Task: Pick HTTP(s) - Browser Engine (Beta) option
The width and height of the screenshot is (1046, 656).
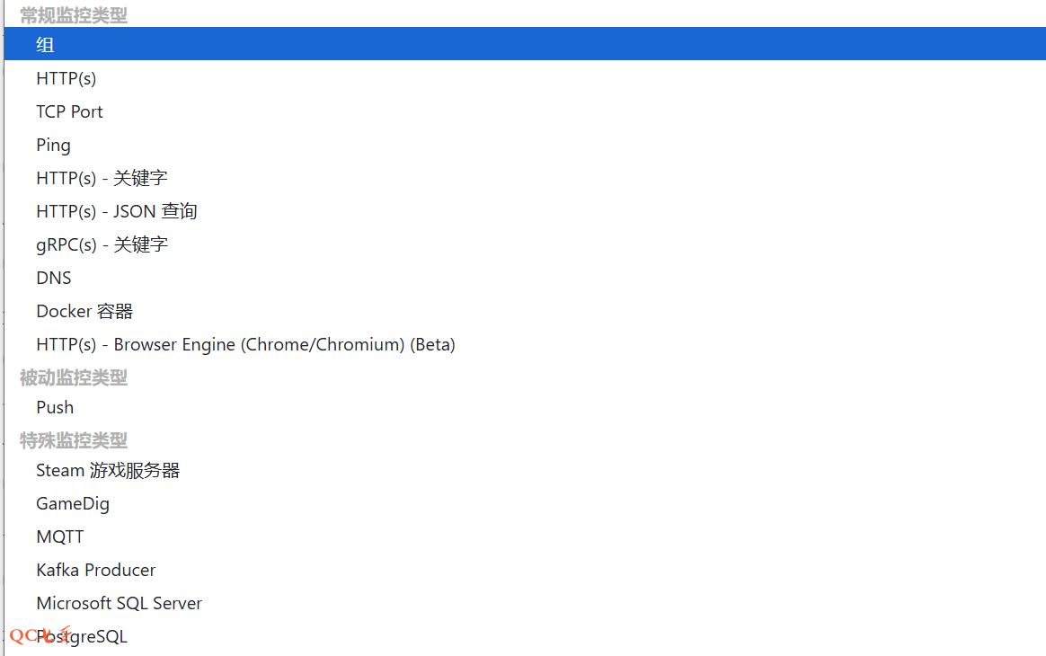Action: [x=245, y=344]
